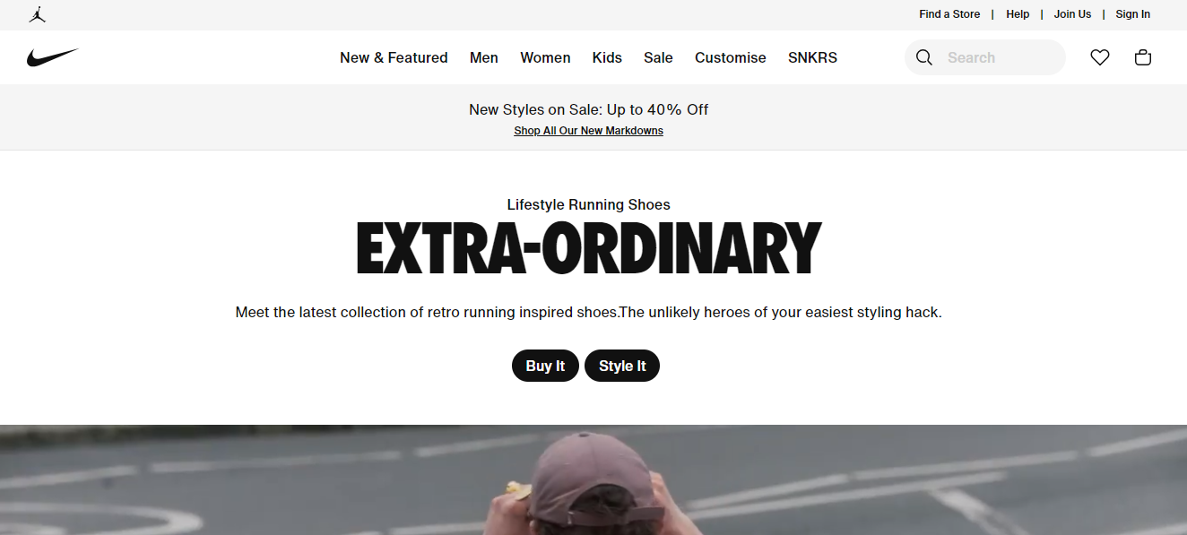The width and height of the screenshot is (1187, 535).
Task: Click the Buy It button
Action: tap(545, 366)
